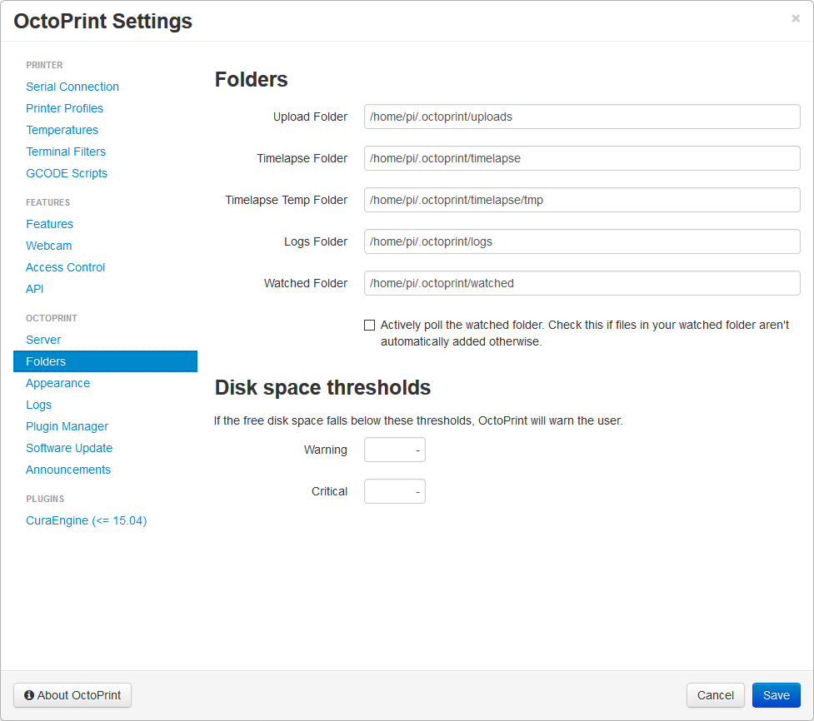Screen dimensions: 814x721
Task: Click the Upload Folder label
Action: [310, 117]
